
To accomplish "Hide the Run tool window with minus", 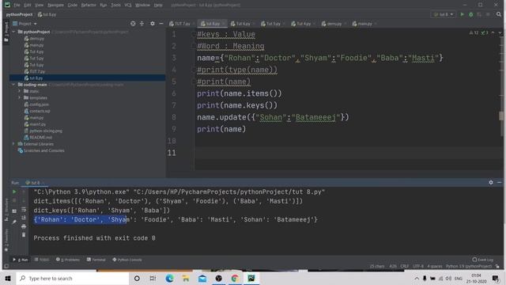I will click(x=499, y=183).
